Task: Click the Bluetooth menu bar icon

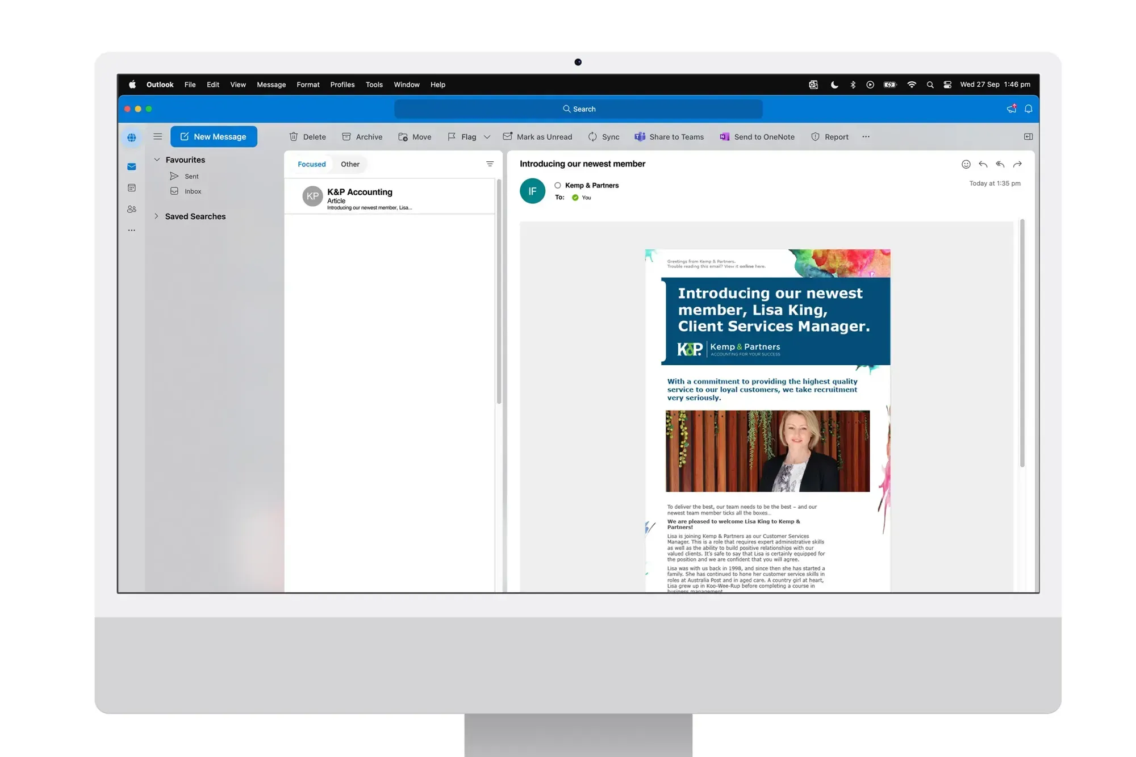Action: point(853,85)
